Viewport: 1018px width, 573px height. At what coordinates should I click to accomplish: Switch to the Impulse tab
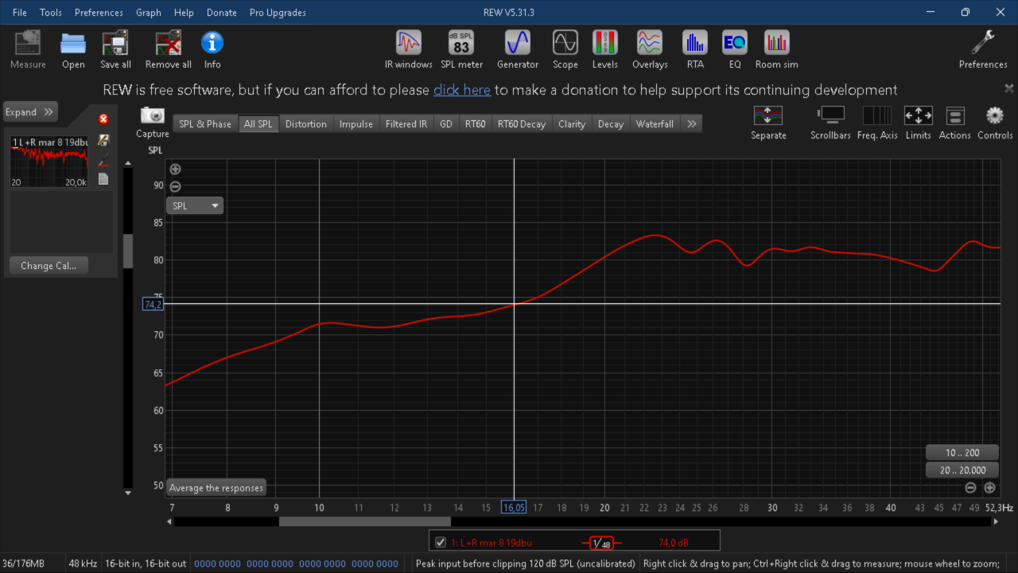(x=356, y=123)
